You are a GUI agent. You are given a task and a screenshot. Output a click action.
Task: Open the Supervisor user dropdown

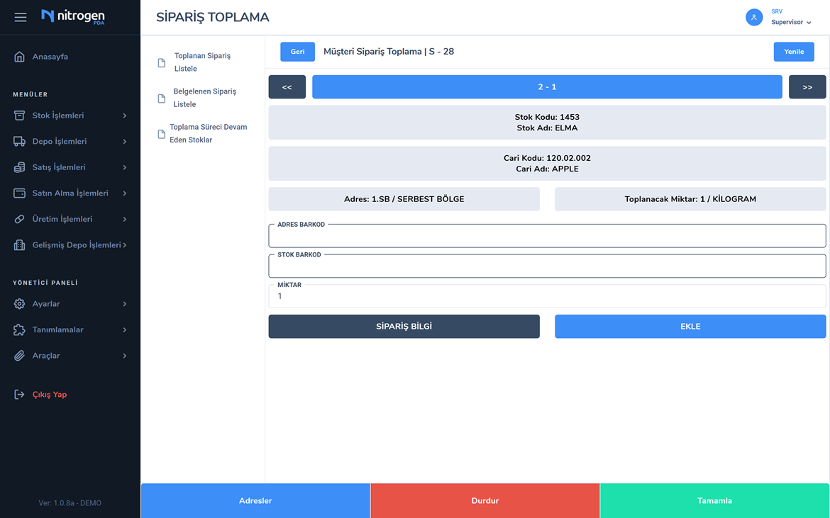791,22
